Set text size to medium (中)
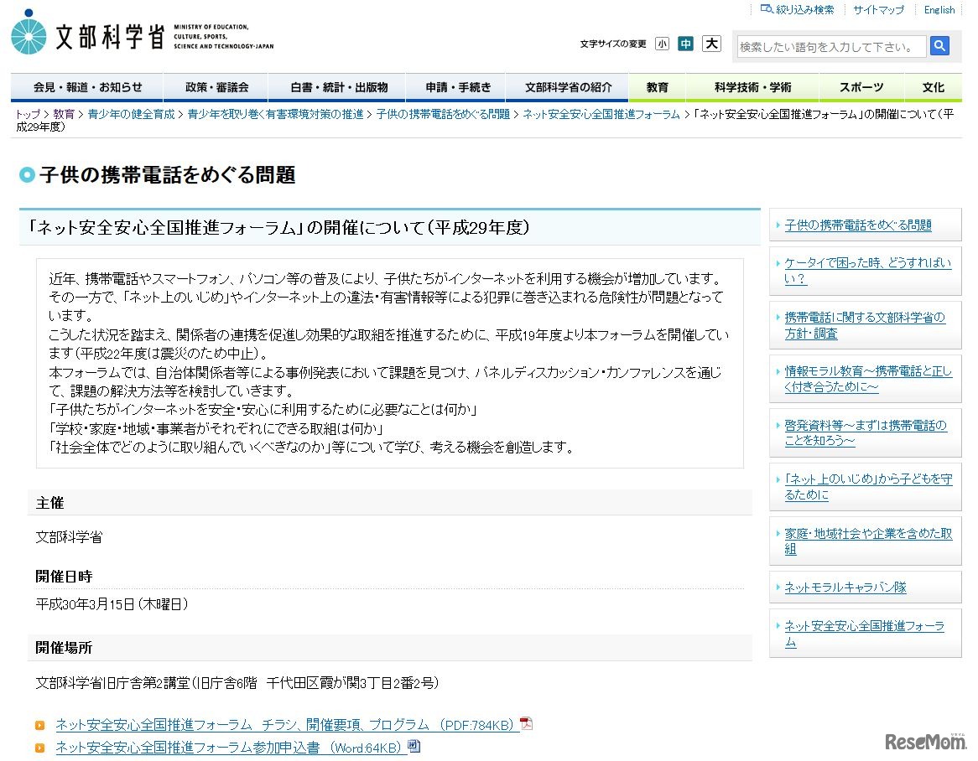This screenshot has height=761, width=978. [686, 44]
